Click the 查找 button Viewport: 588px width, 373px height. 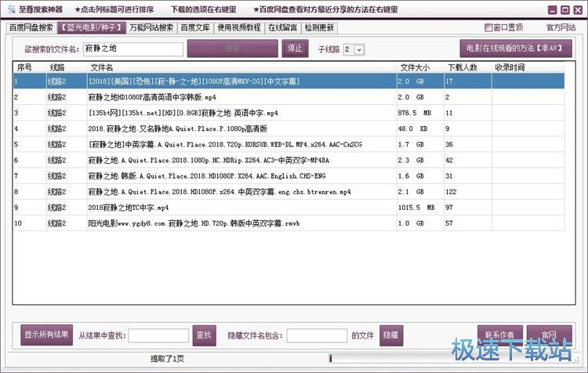pyautogui.click(x=204, y=335)
